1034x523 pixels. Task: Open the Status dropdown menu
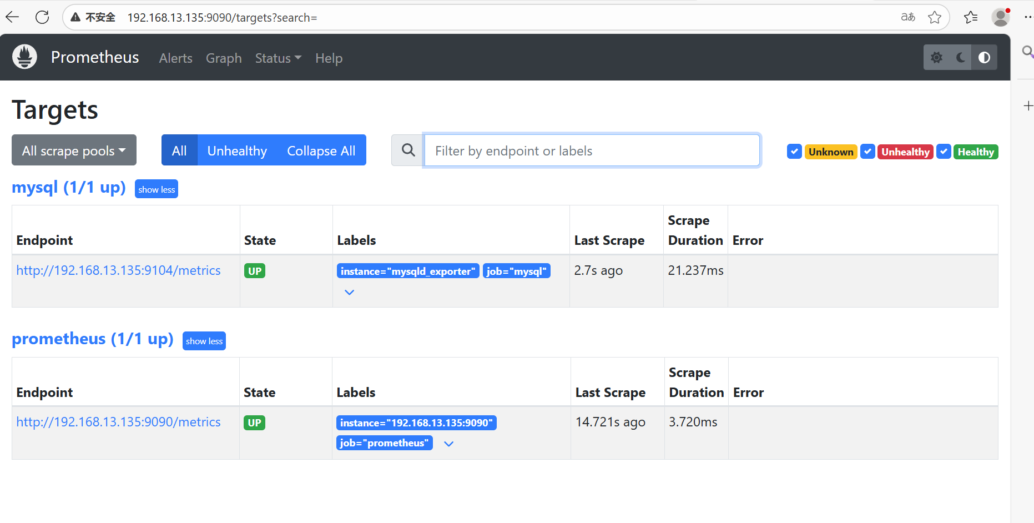pyautogui.click(x=278, y=58)
